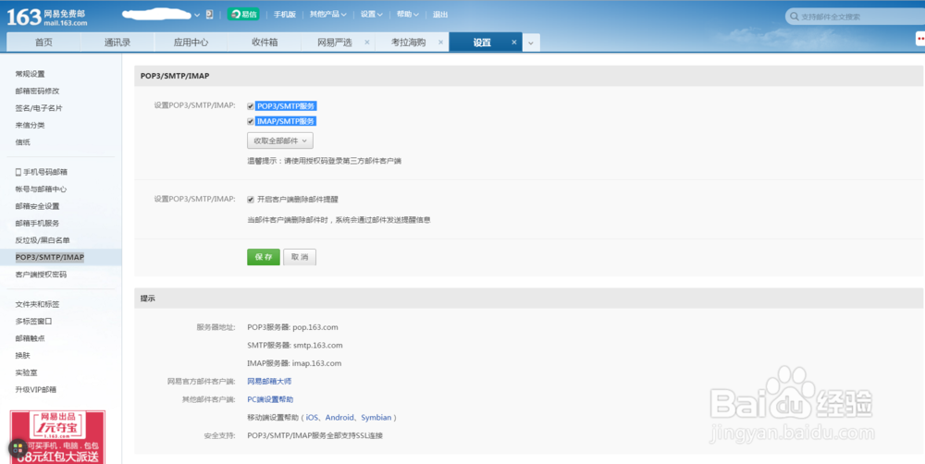Switch to the 通讯录 tab
The image size is (925, 464).
[117, 43]
